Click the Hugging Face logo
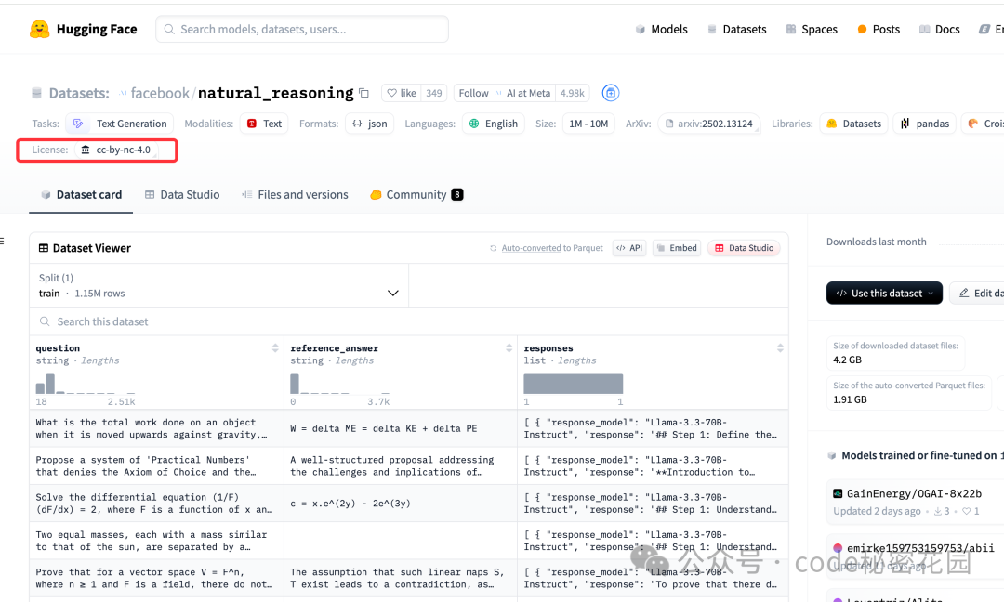Viewport: 1004px width, 602px height. point(84,30)
